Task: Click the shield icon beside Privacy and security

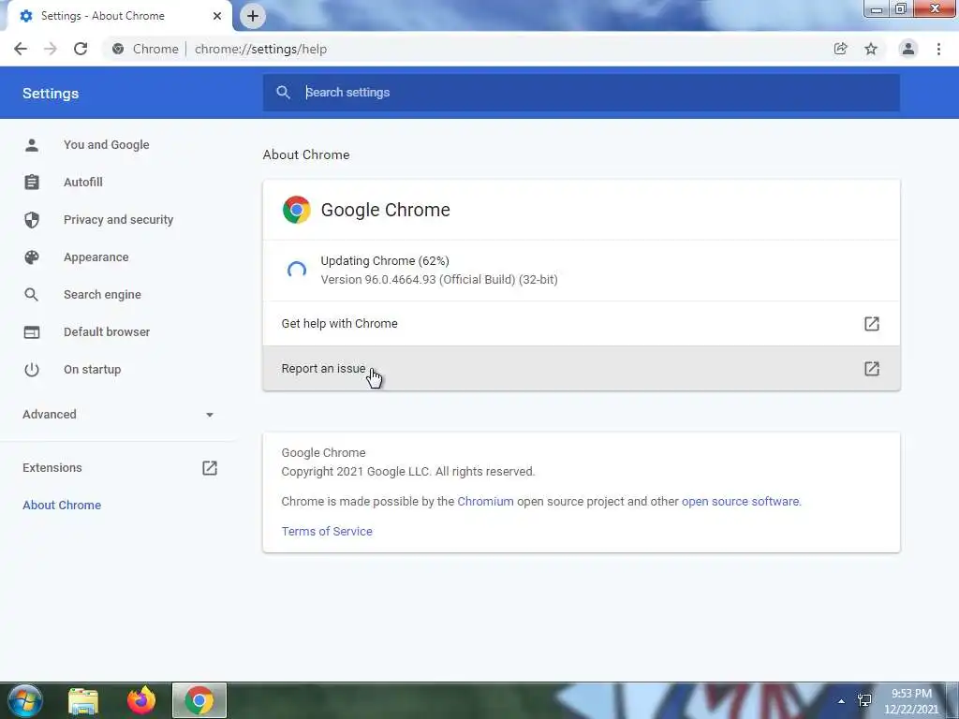Action: [x=32, y=219]
